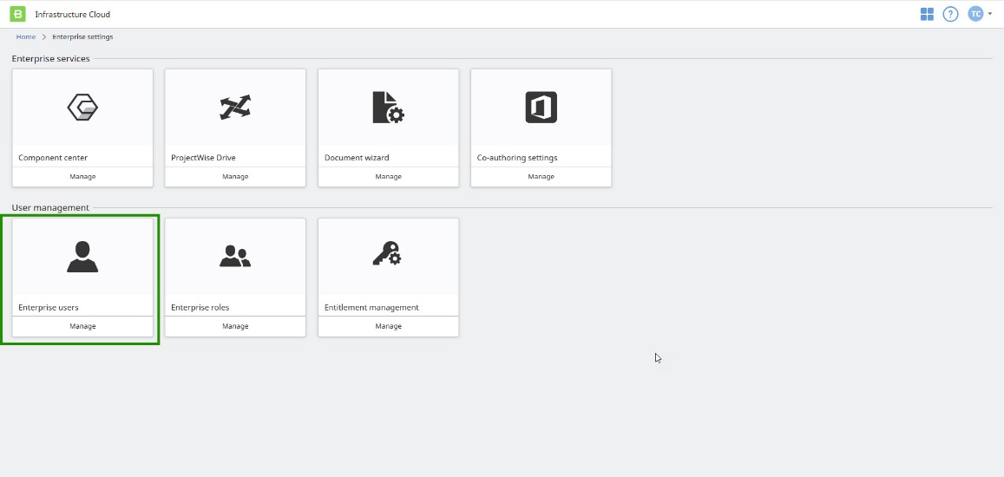Viewport: 1004px width, 477px height.
Task: Click the Component center hexagon icon
Action: click(x=82, y=108)
